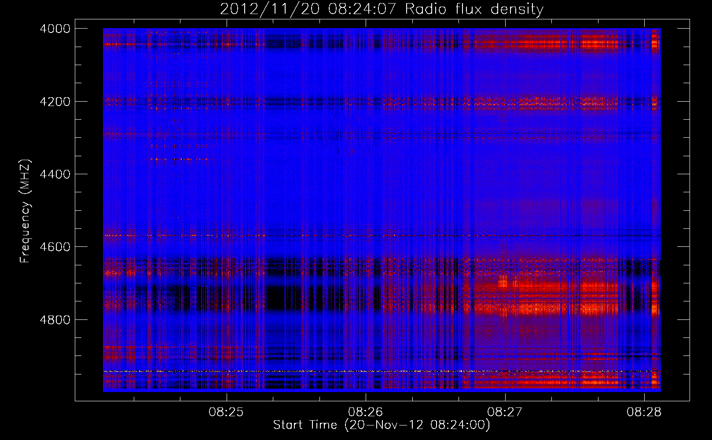
Task: Click the "Frequency (MHZ)" y-axis label
Action: [25, 211]
